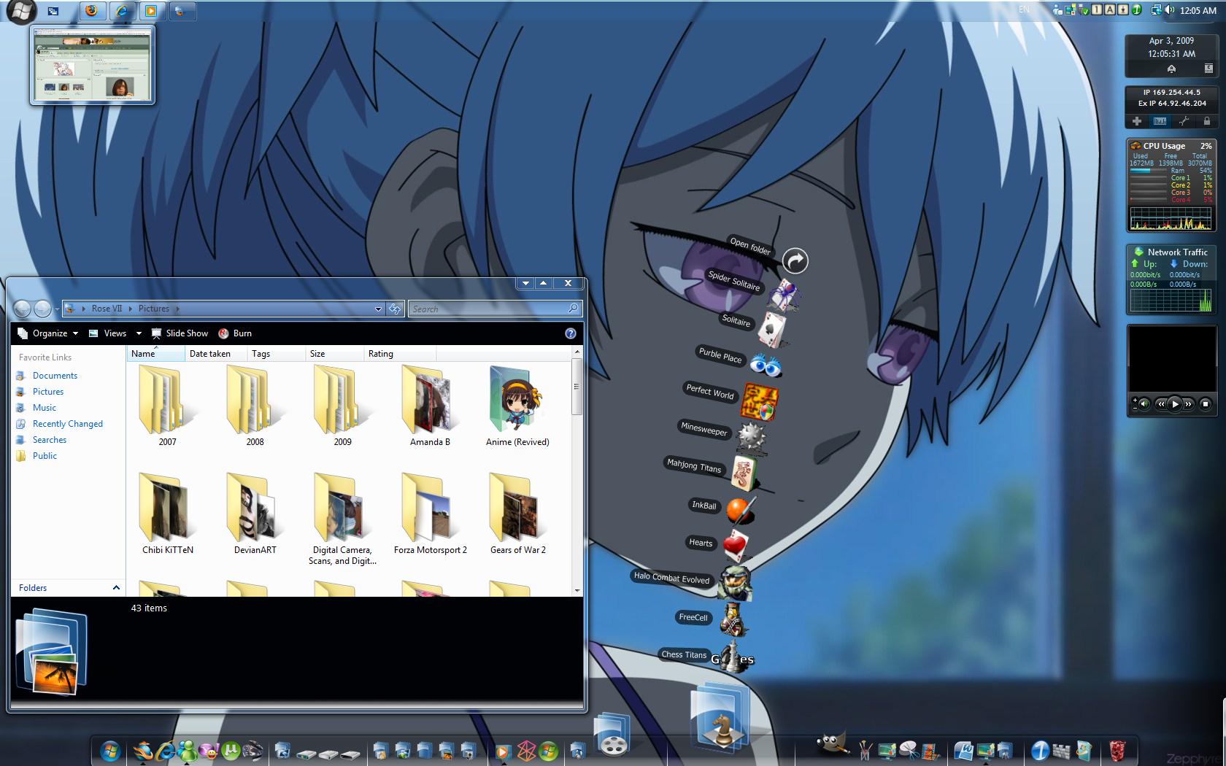Click the plus icon on IP gadget
This screenshot has height=766, width=1226.
pyautogui.click(x=1137, y=121)
